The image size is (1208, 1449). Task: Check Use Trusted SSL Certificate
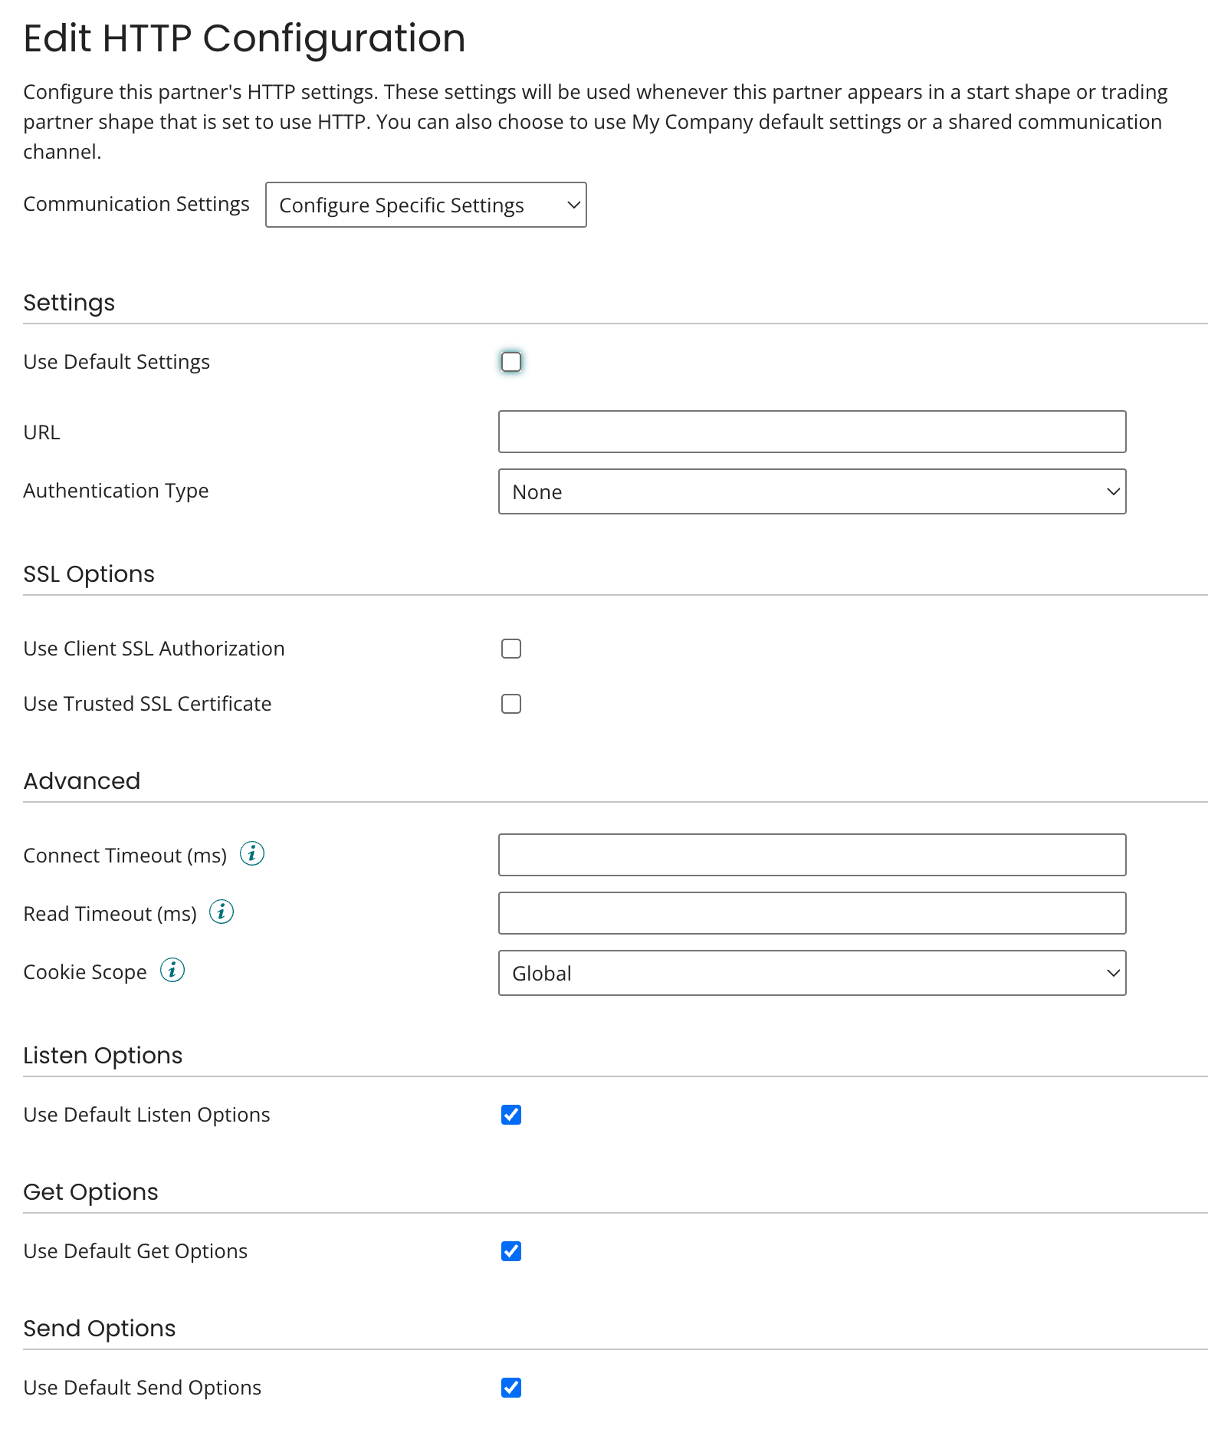point(511,703)
